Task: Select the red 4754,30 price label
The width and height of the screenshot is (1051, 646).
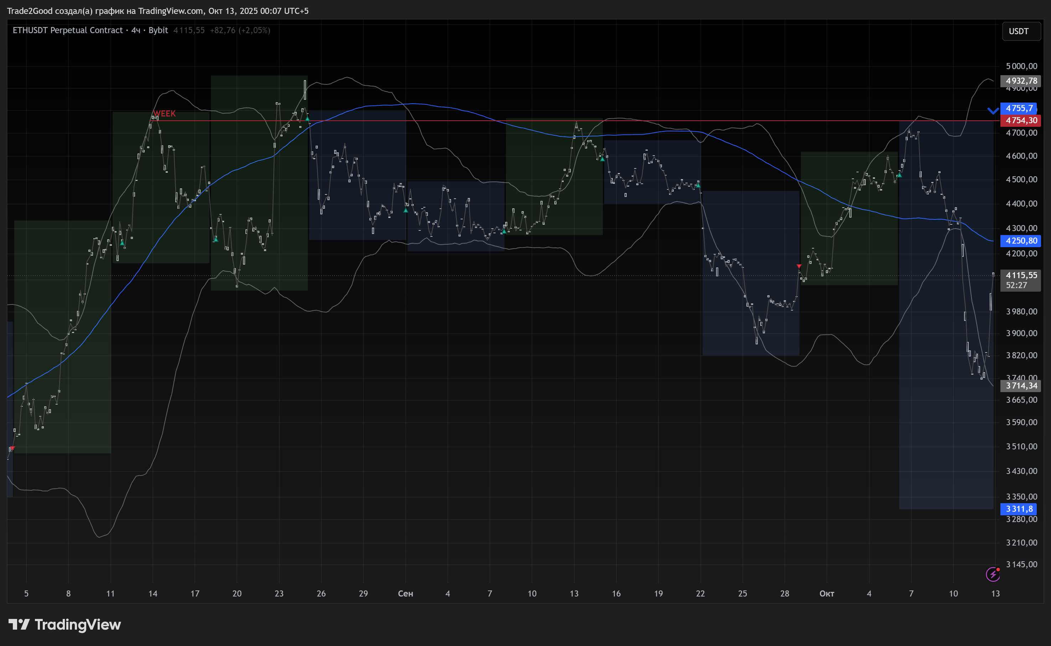Action: (1020, 120)
